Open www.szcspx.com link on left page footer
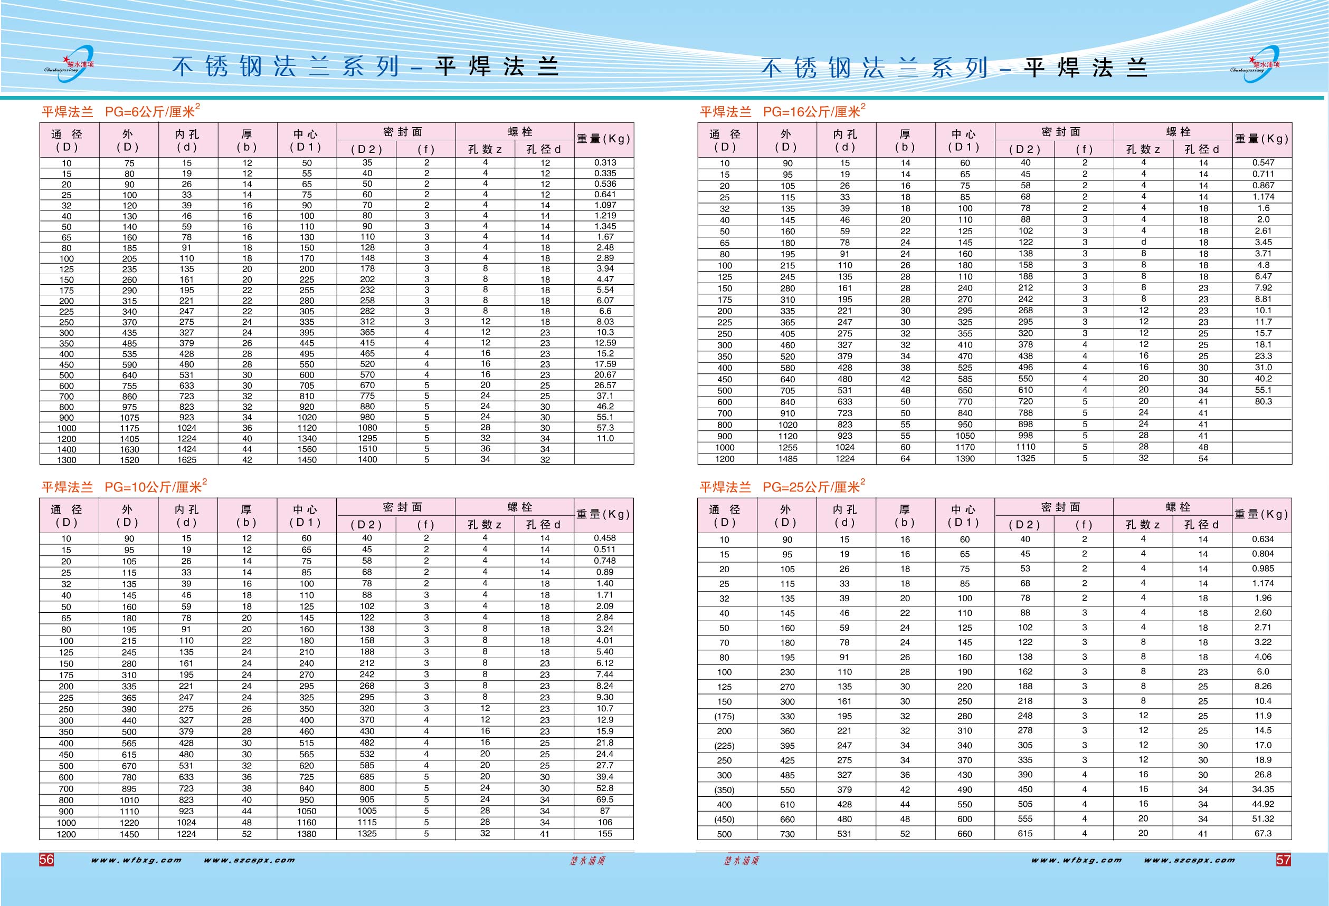The image size is (1329, 906). pos(249,860)
